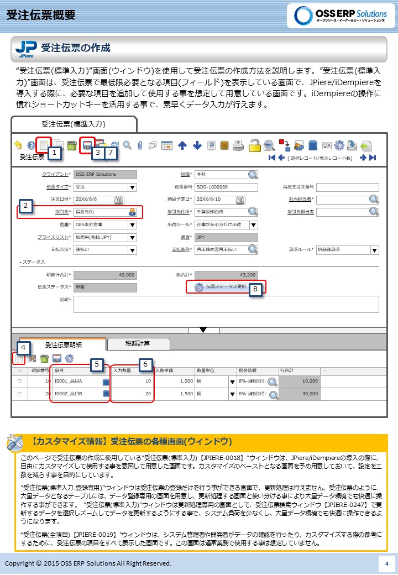Click search icon for 支払条件 field
Viewport: 398px width, 575px height.
pyautogui.click(x=253, y=249)
